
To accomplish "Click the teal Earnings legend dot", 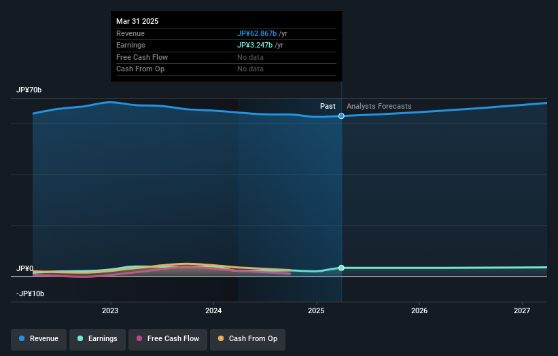I will coord(80,338).
